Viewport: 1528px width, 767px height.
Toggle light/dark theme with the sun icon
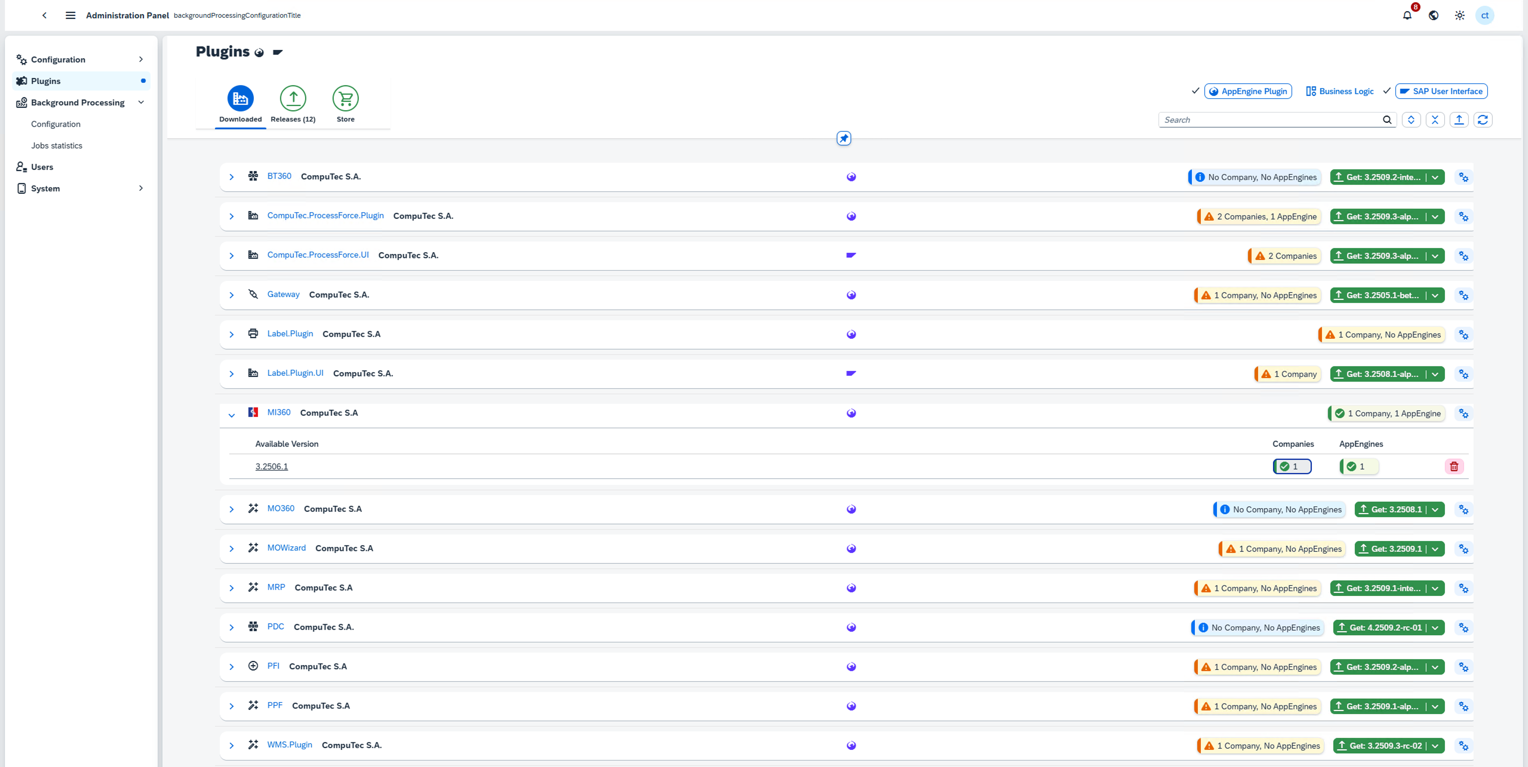click(x=1460, y=16)
